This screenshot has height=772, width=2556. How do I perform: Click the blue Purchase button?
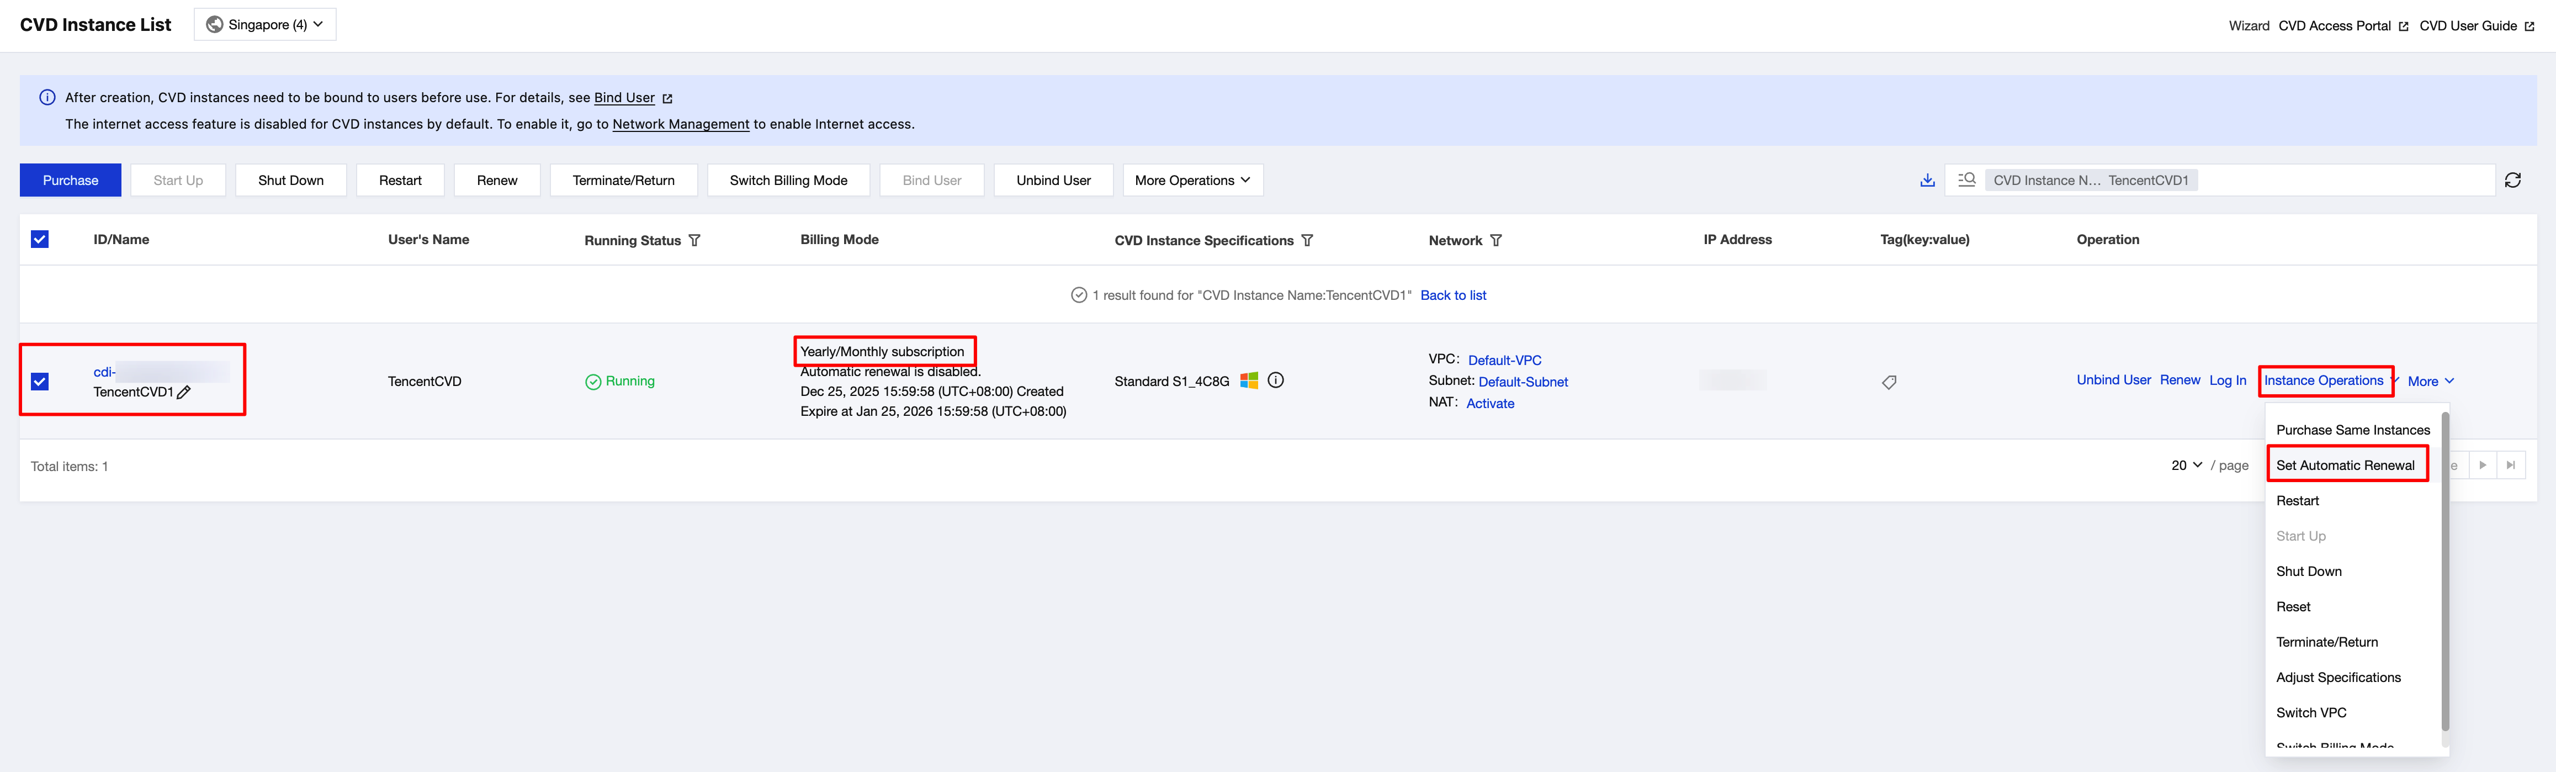[x=71, y=179]
